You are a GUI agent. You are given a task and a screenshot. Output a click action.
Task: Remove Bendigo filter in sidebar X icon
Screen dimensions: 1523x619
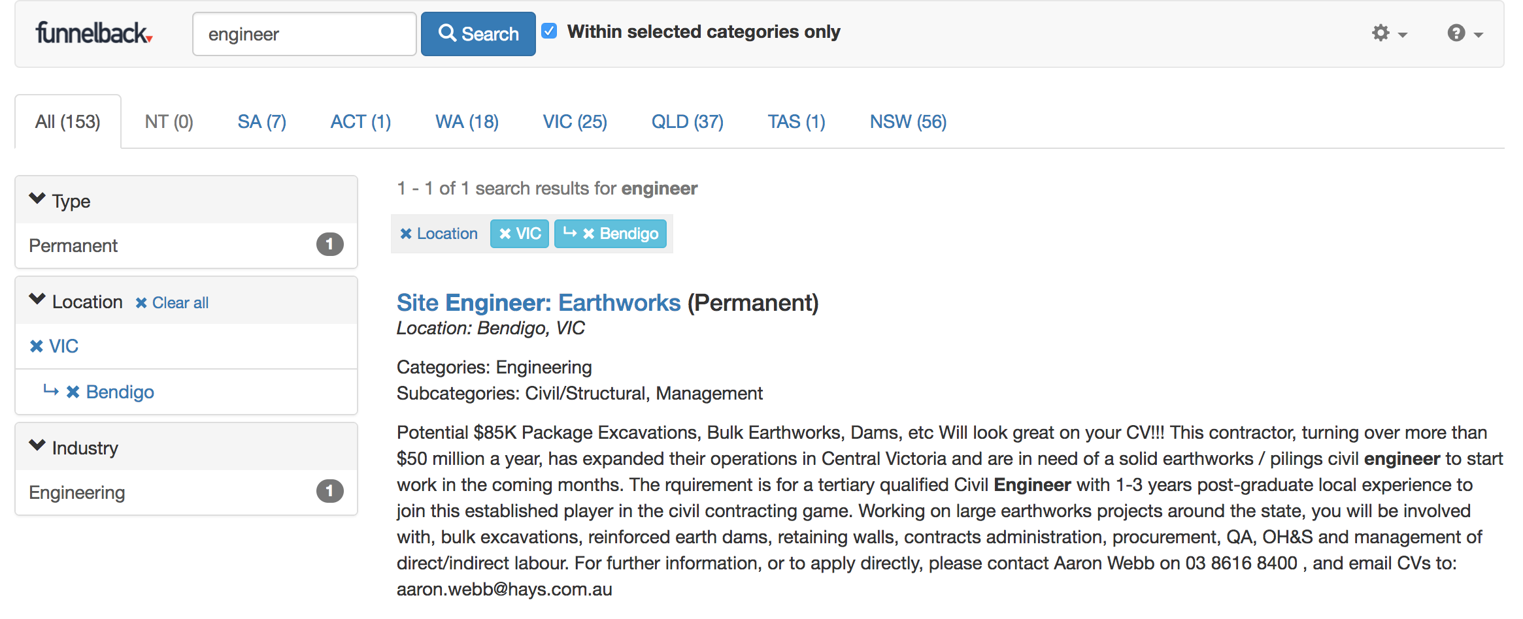73,392
